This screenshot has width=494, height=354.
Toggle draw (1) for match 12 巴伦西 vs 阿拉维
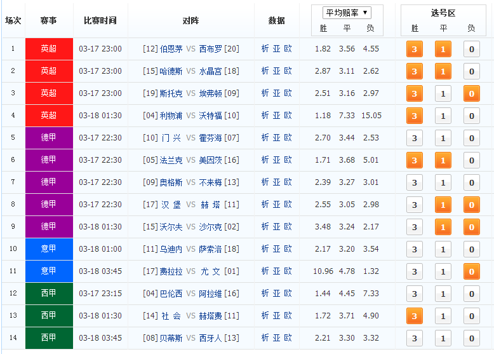tap(443, 294)
